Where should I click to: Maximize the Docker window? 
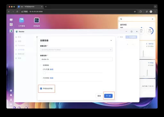[x=132, y=32]
